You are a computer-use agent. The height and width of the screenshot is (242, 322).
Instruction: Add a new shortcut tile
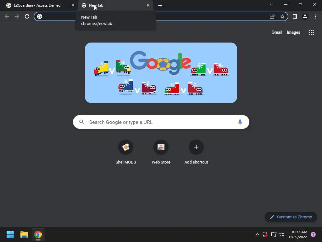click(x=196, y=152)
